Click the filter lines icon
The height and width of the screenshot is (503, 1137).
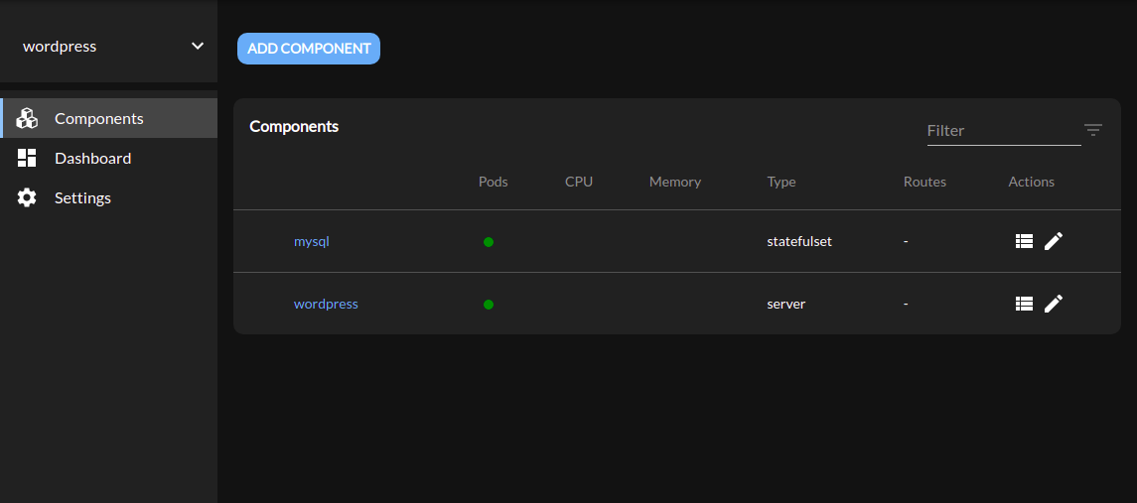(1093, 130)
